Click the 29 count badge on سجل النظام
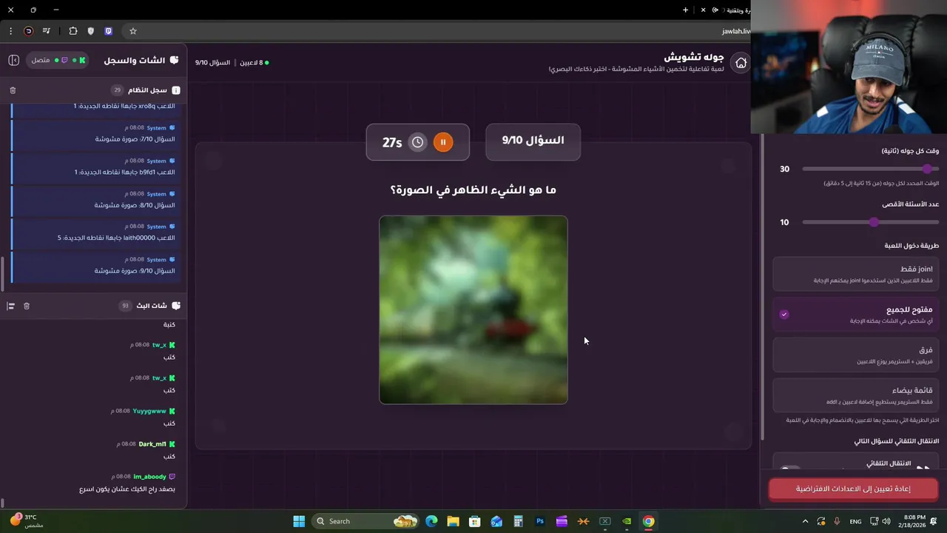Viewport: 947px width, 533px height. [117, 90]
